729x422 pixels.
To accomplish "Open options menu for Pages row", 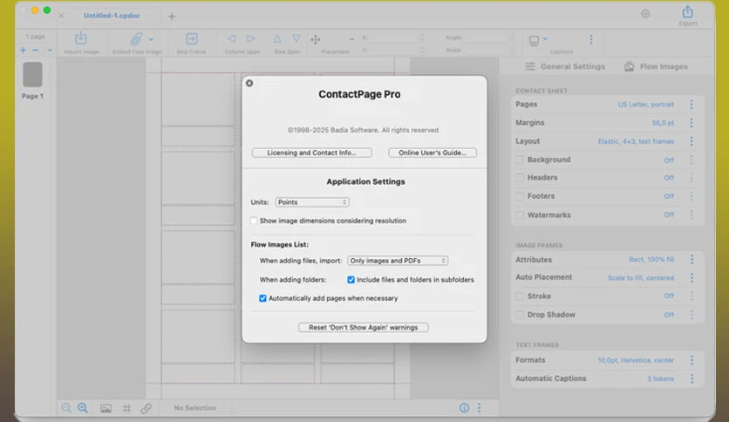I will 692,104.
